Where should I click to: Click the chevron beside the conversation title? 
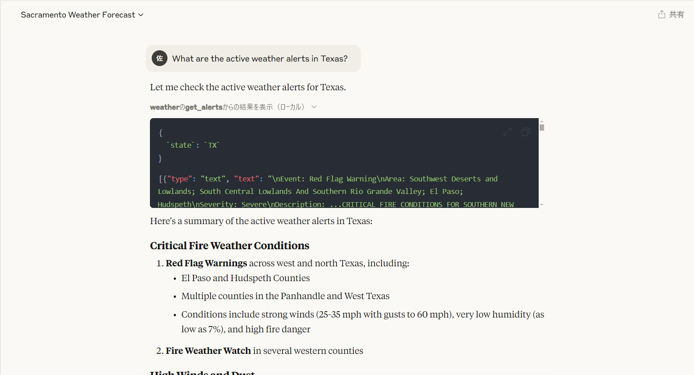tap(141, 15)
